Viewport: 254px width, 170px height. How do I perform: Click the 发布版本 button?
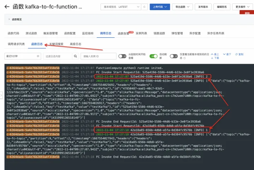pyautogui.click(x=203, y=7)
